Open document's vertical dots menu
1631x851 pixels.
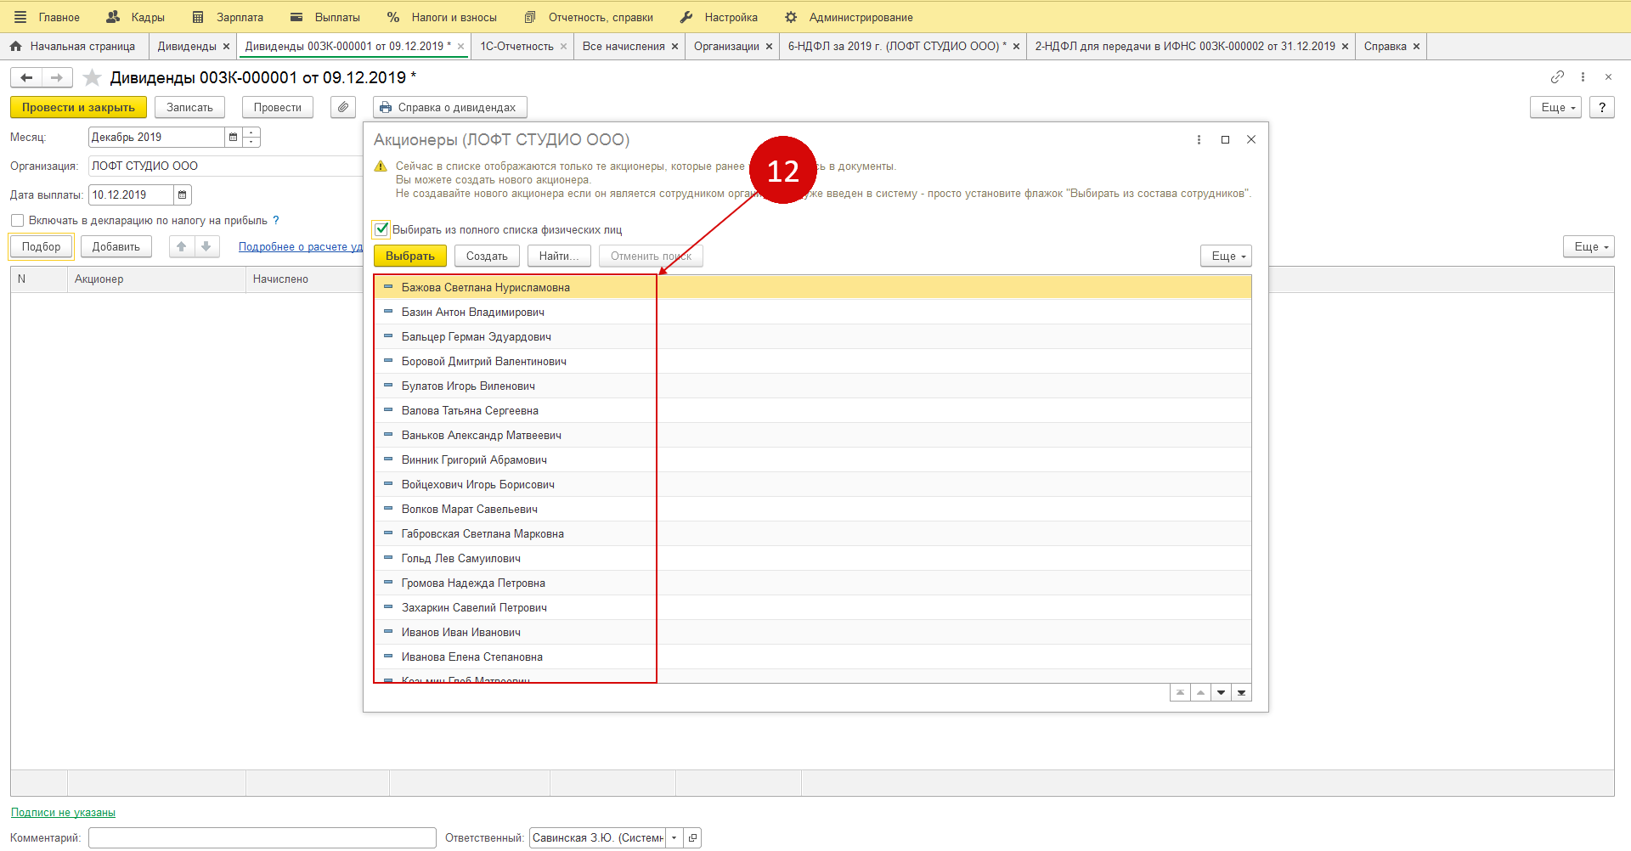click(x=1583, y=77)
